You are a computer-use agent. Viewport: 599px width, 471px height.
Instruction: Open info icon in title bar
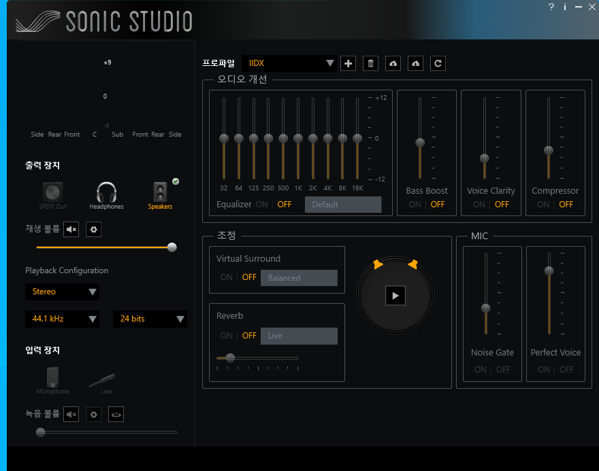565,7
